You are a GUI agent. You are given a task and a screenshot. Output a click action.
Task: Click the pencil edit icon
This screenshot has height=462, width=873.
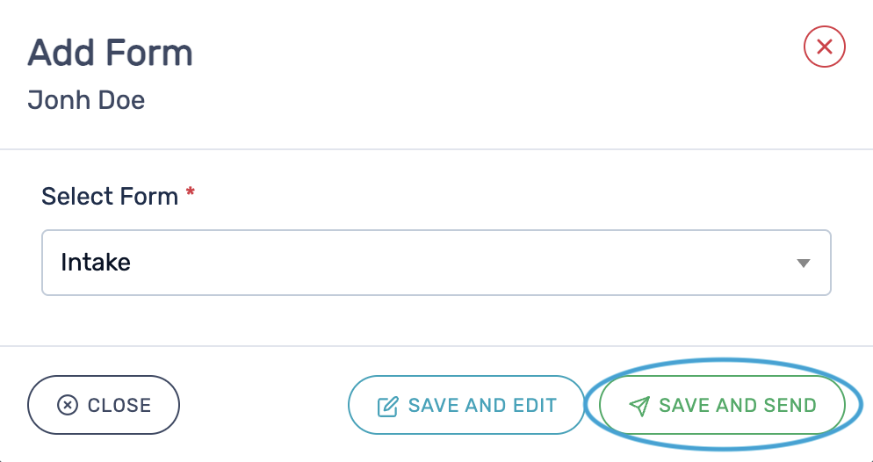click(x=387, y=407)
